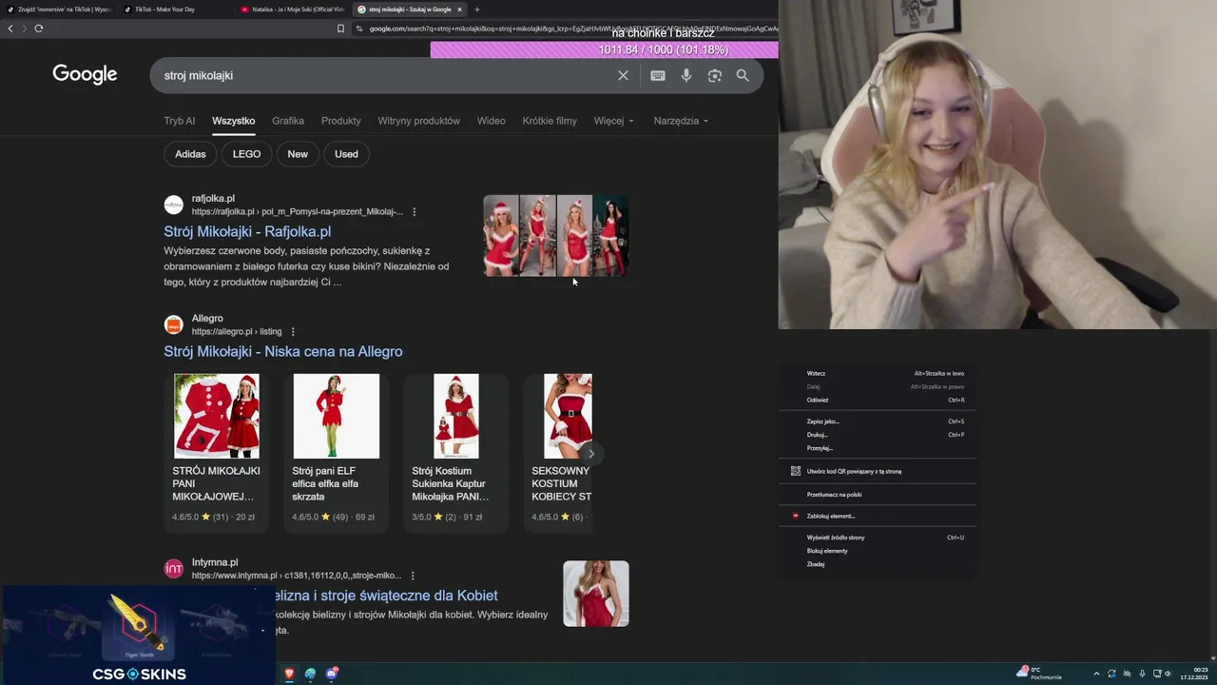Image resolution: width=1217 pixels, height=685 pixels.
Task: Search by image using the lens icon
Action: pyautogui.click(x=715, y=75)
